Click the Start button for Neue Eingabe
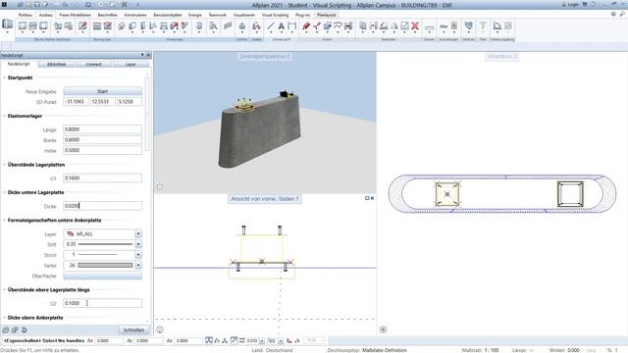628x353 pixels. pyautogui.click(x=102, y=91)
